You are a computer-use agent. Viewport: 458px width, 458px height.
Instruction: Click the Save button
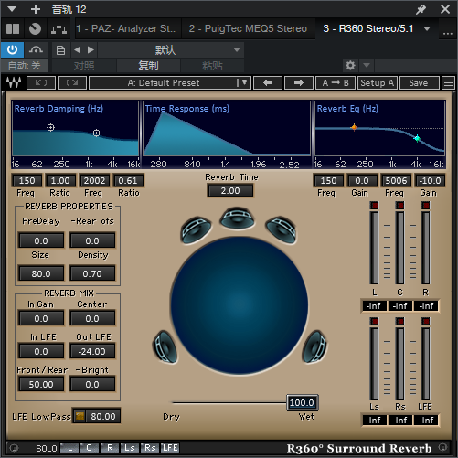click(x=419, y=82)
